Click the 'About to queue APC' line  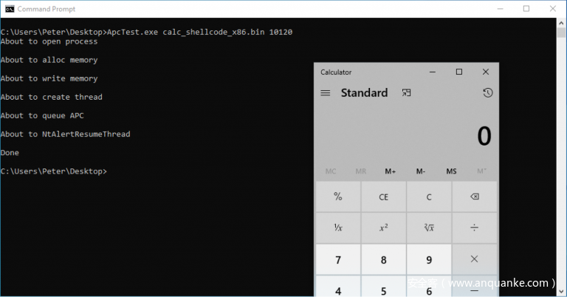coord(42,116)
